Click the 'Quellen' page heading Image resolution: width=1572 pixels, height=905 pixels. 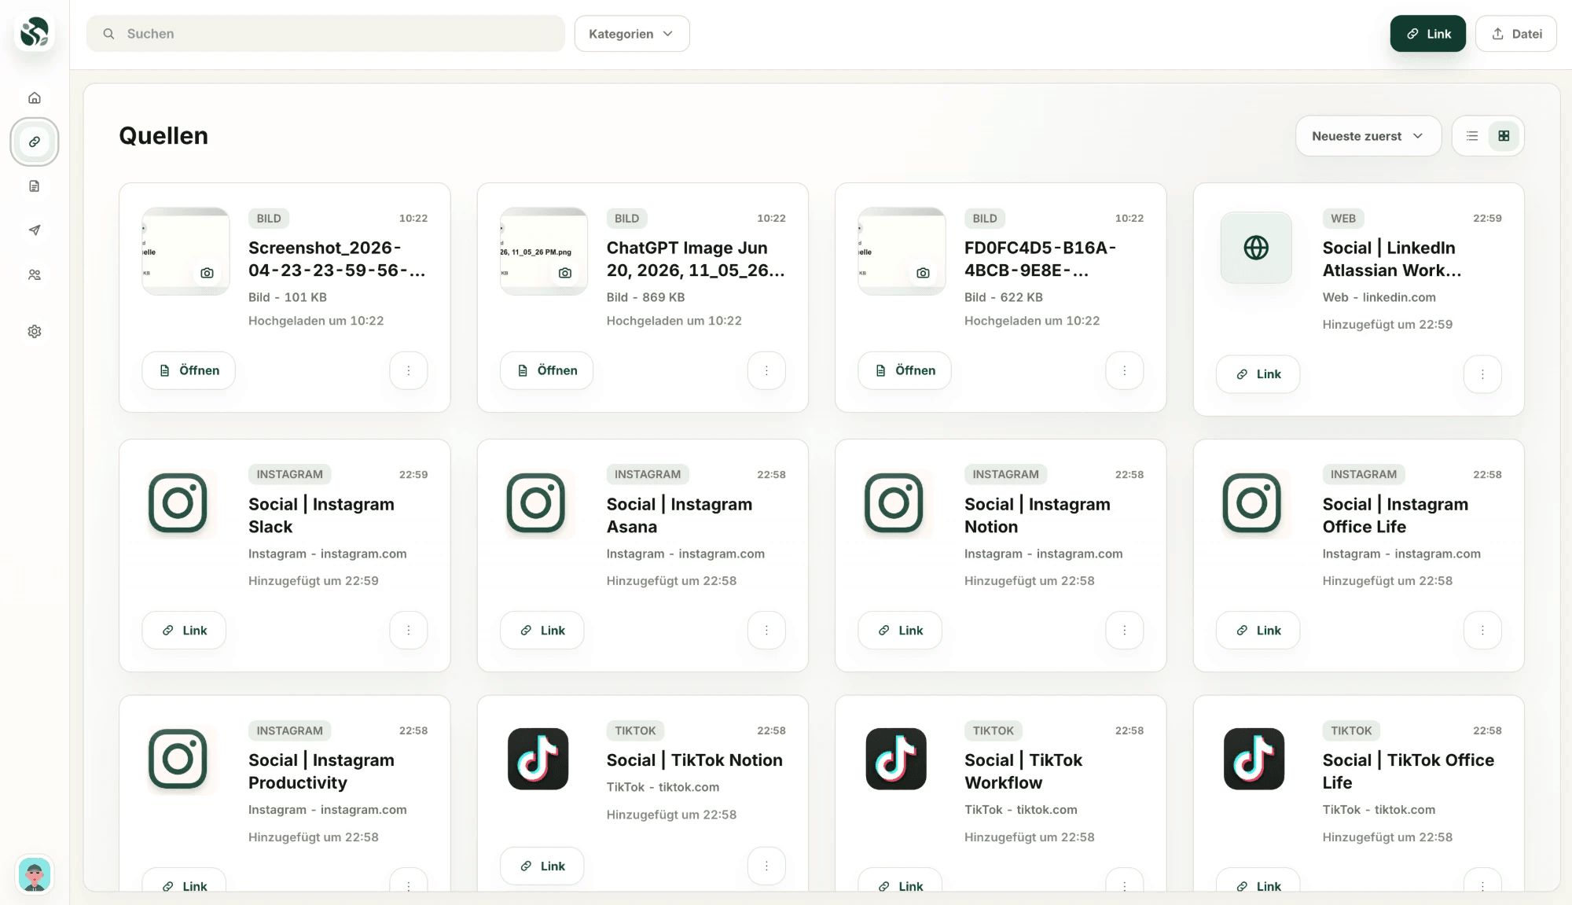coord(163,136)
